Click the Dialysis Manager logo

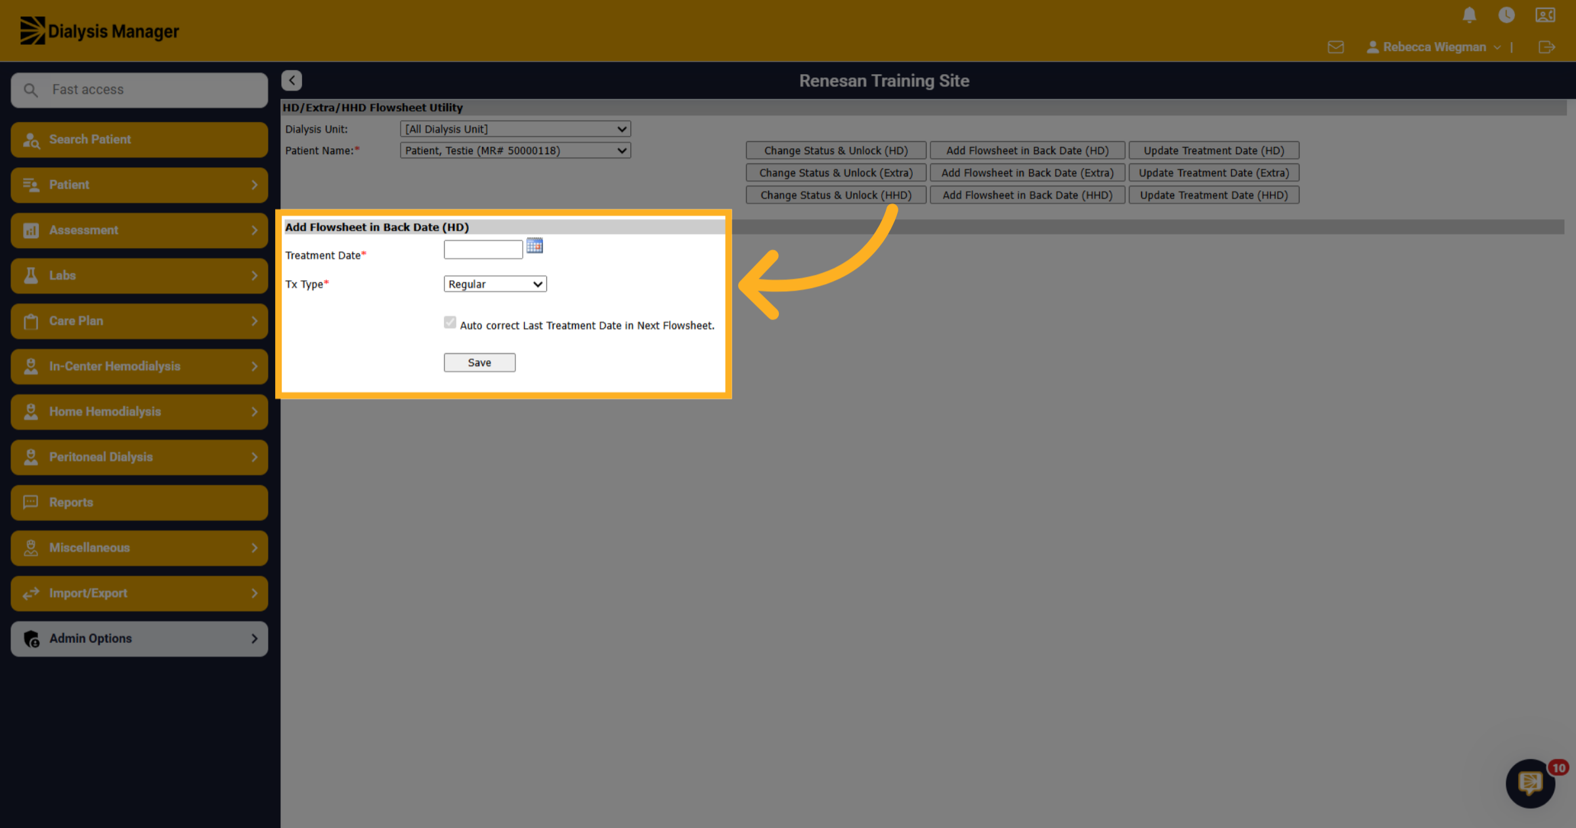coord(99,31)
